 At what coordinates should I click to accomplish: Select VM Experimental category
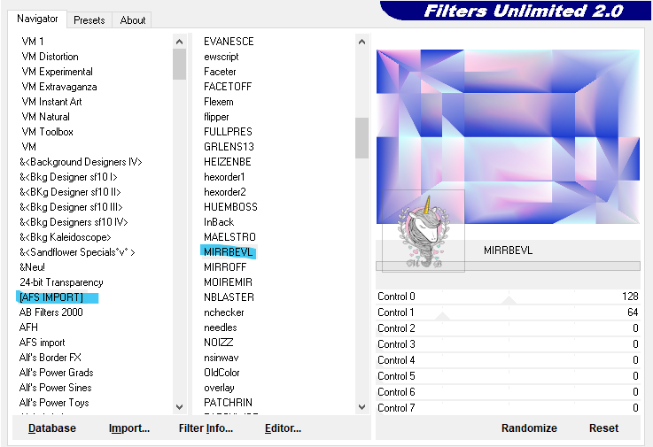pyautogui.click(x=57, y=72)
